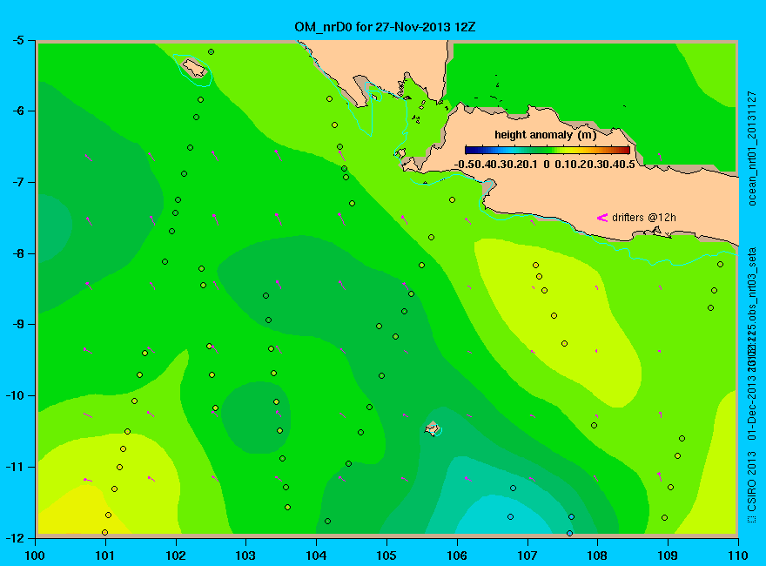Click the observation circle at the top near 102.5E
Image resolution: width=766 pixels, height=566 pixels.
click(x=211, y=51)
